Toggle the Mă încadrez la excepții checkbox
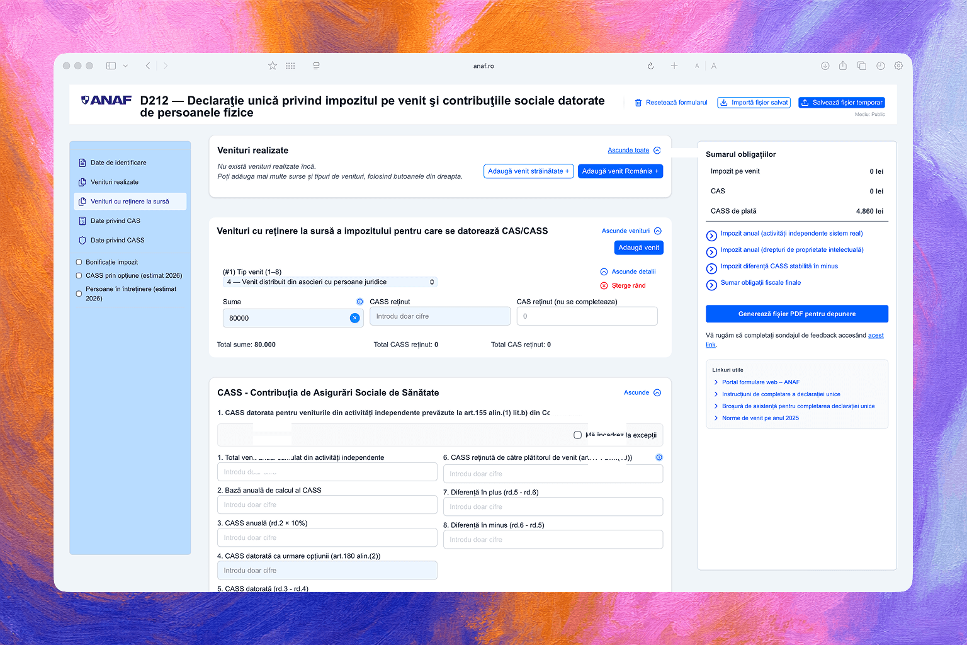Screen dimensions: 967x645 click(x=577, y=435)
